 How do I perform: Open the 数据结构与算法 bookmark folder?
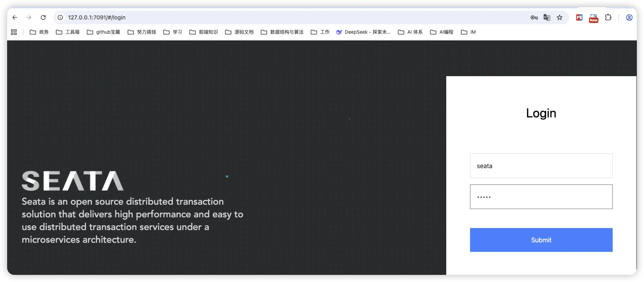pos(282,32)
